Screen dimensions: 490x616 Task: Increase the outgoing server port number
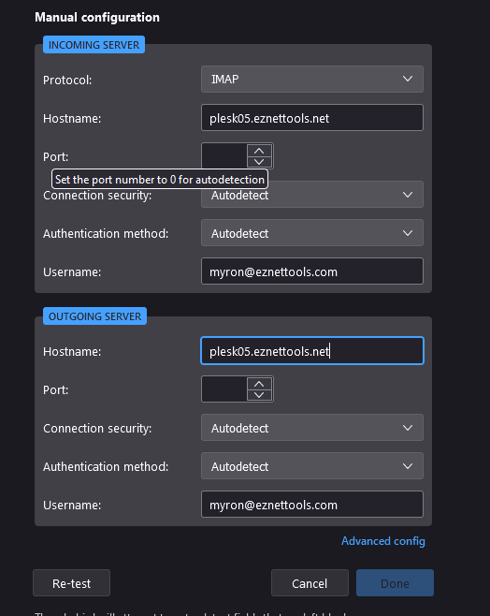click(259, 384)
